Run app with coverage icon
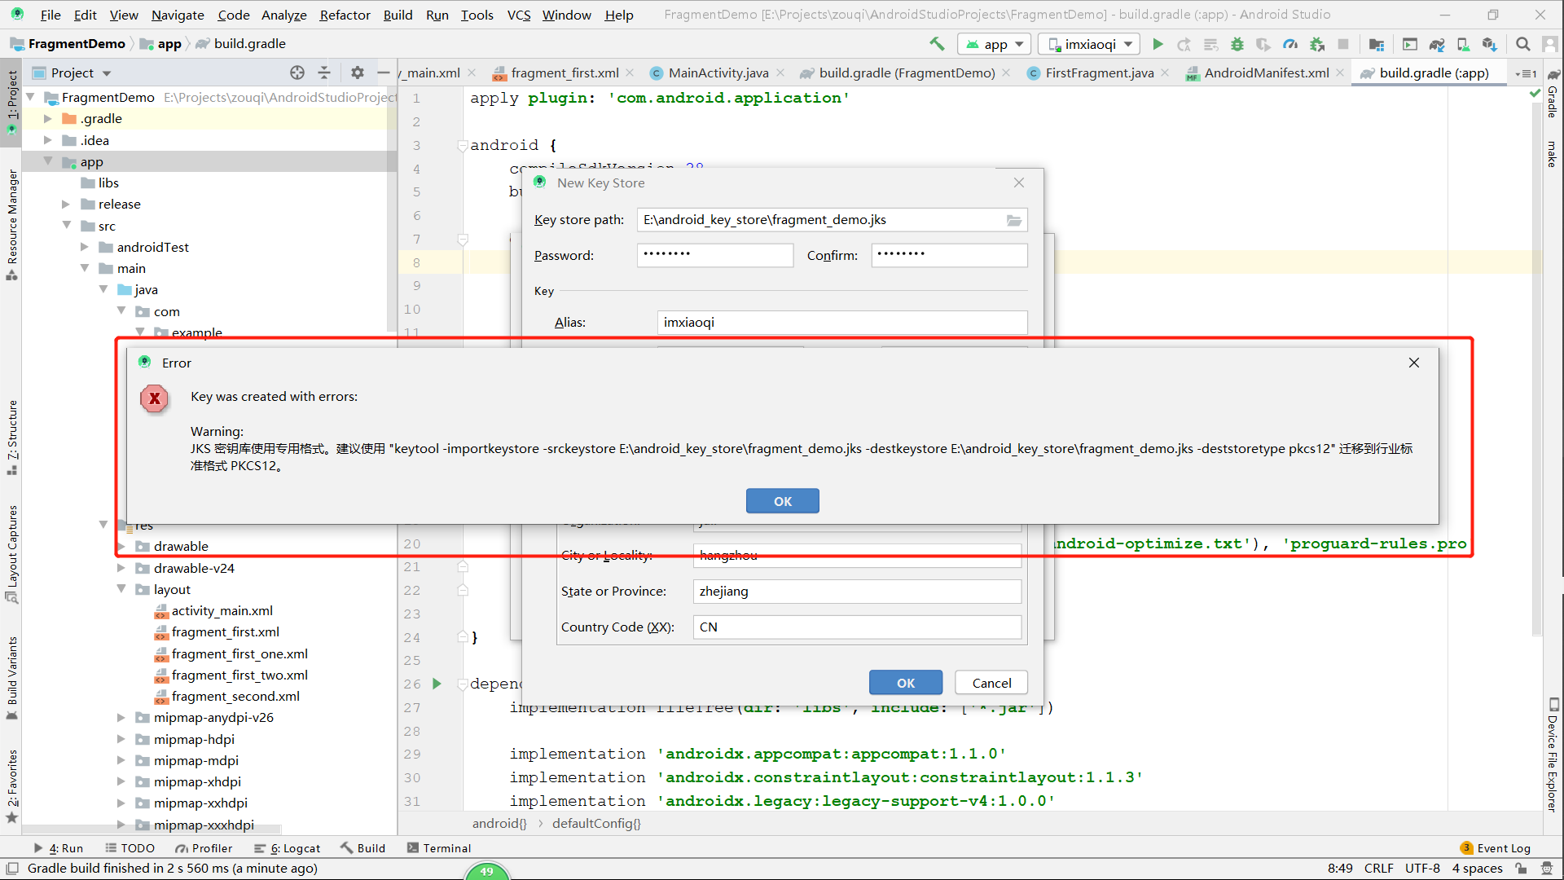This screenshot has width=1564, height=880. (1263, 44)
